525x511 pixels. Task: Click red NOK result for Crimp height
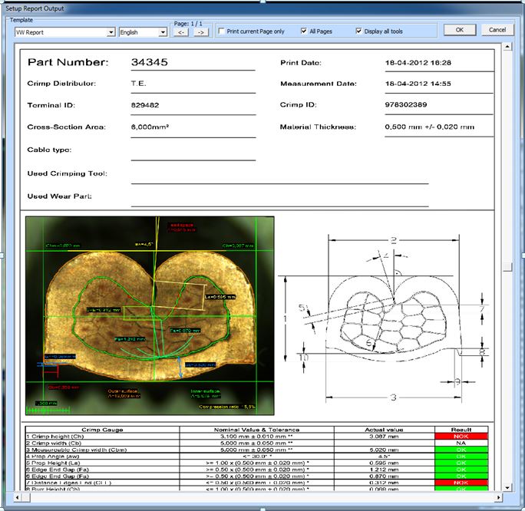461,437
